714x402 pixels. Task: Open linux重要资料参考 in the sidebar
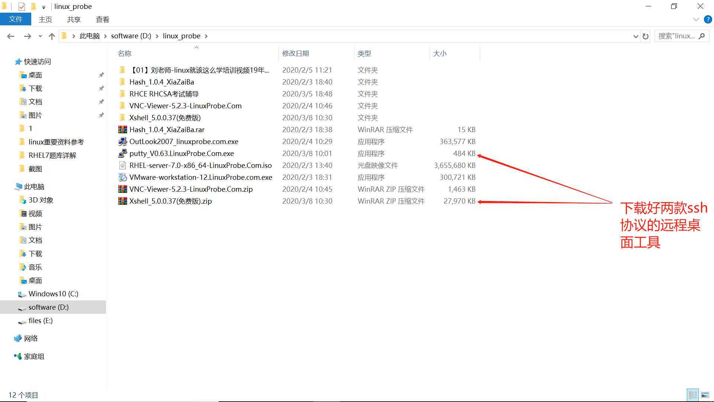pyautogui.click(x=56, y=142)
